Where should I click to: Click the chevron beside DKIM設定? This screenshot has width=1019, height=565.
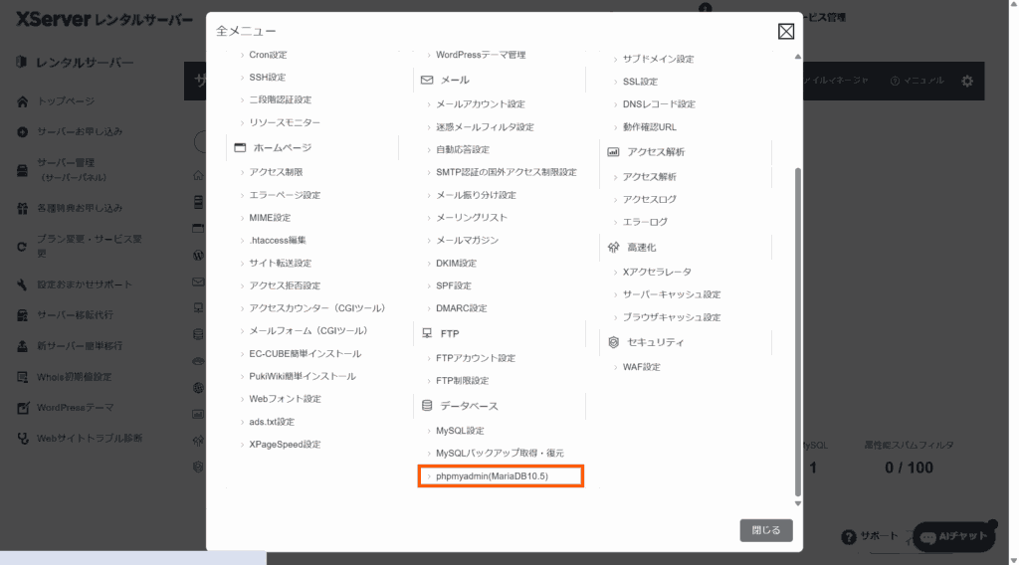click(x=429, y=264)
